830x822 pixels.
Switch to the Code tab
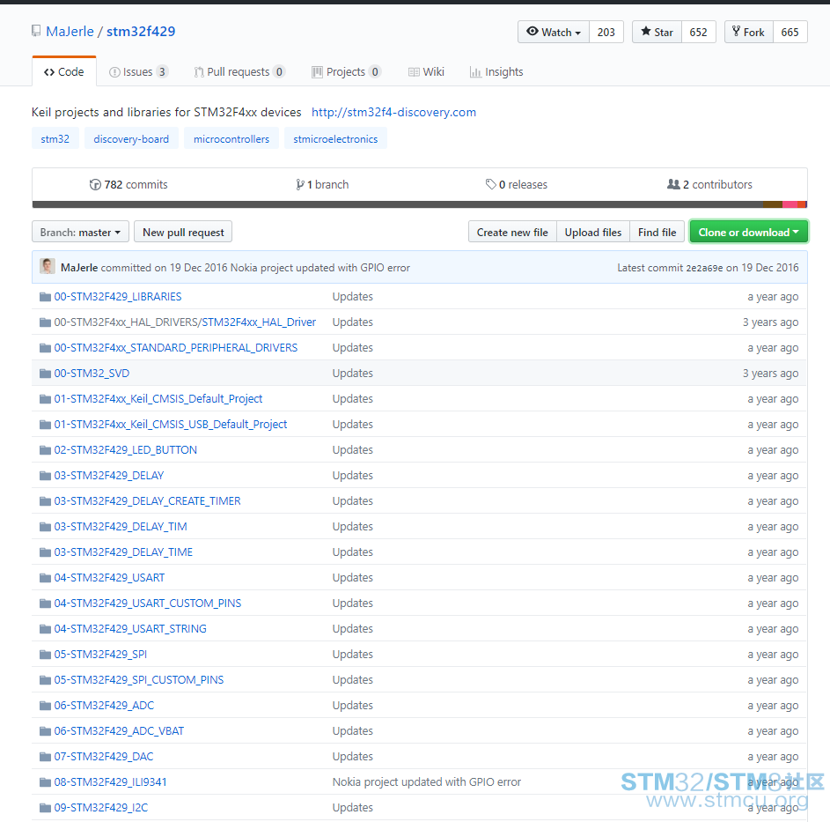coord(64,71)
